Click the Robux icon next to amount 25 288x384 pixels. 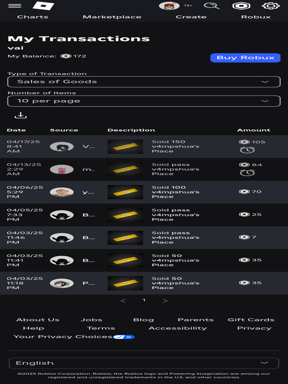244,214
